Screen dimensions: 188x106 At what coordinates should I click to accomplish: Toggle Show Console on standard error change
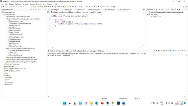click(x=171, y=51)
